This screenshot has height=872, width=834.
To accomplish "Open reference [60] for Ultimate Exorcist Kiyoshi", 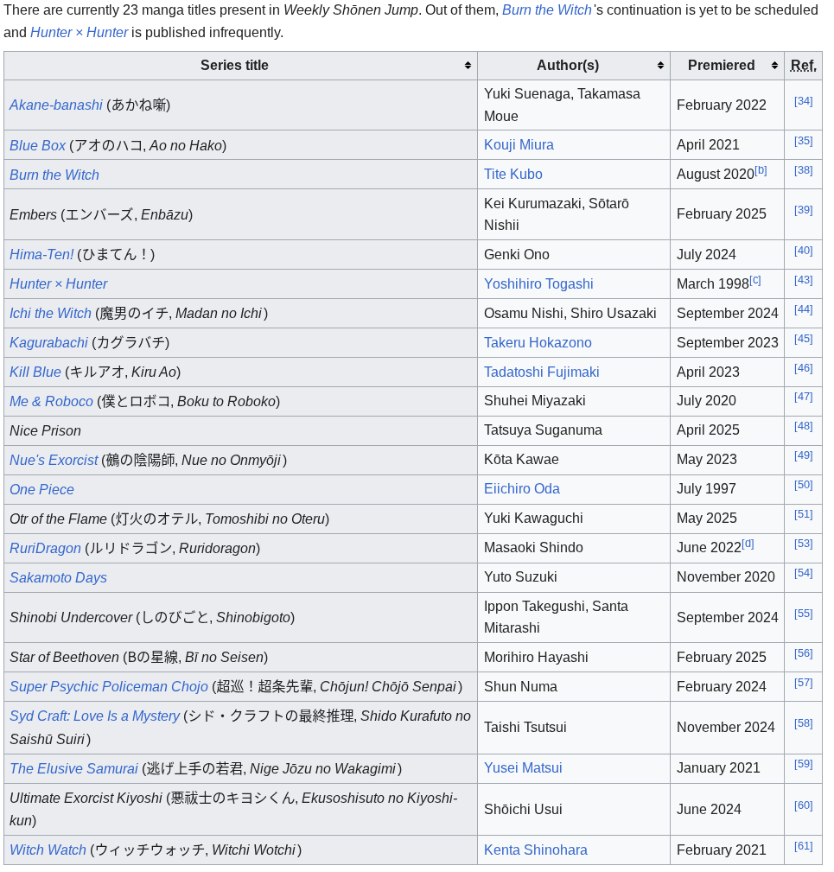I will (804, 805).
